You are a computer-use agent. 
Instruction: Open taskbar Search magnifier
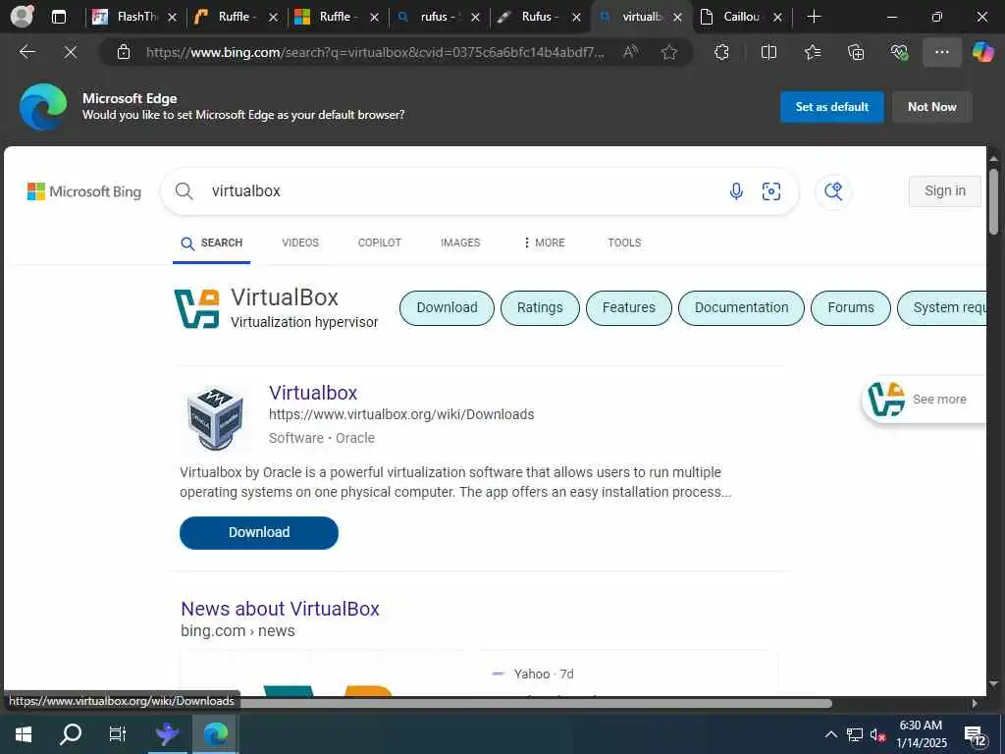click(71, 734)
